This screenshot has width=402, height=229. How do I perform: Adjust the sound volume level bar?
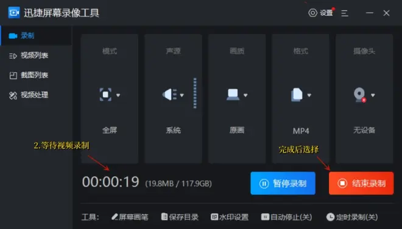[x=195, y=93]
